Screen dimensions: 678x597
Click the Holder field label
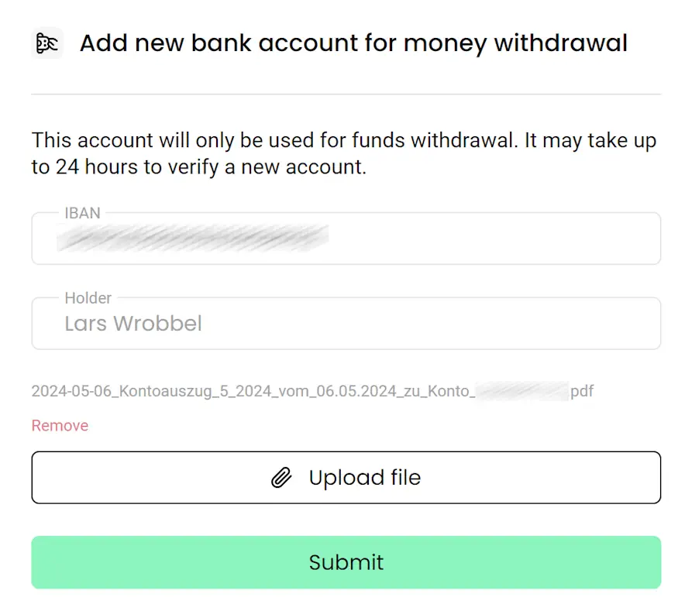coord(88,298)
